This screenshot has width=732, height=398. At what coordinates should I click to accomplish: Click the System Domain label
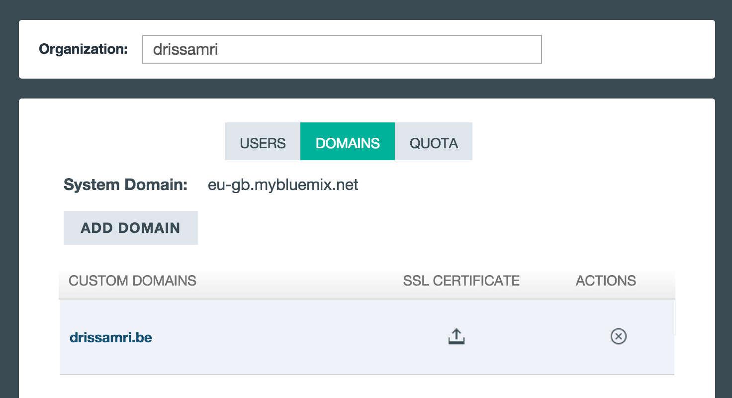point(125,185)
